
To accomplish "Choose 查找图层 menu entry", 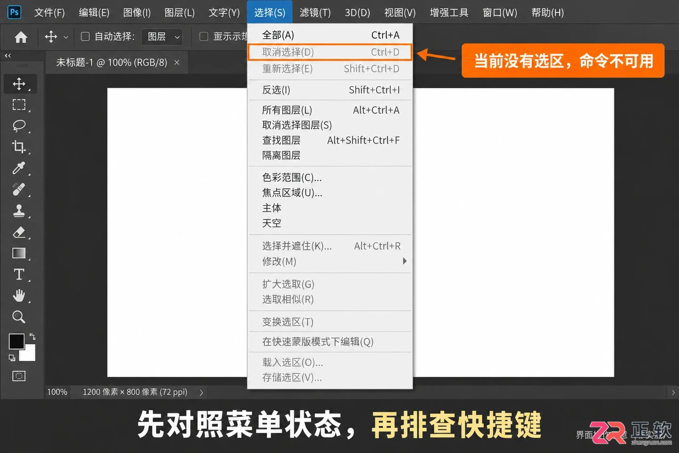I will [330, 140].
